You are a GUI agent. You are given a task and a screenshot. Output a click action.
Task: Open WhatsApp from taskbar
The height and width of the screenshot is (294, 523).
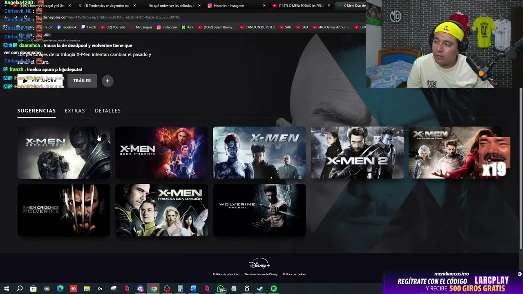pyautogui.click(x=221, y=289)
